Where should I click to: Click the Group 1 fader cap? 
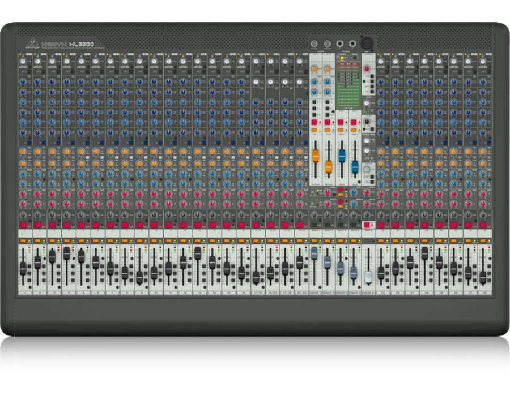point(314,254)
